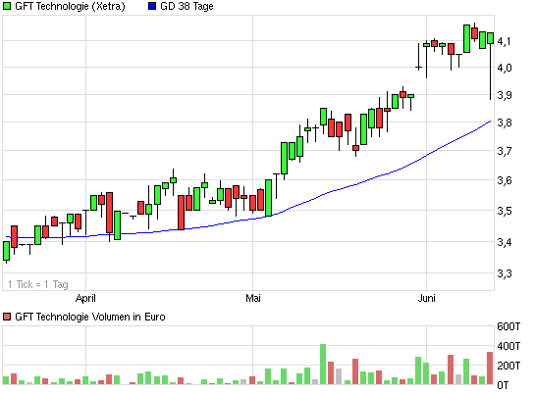This screenshot has width=535, height=393.
Task: Click the '3,9' price axis label
Action: [x=505, y=95]
